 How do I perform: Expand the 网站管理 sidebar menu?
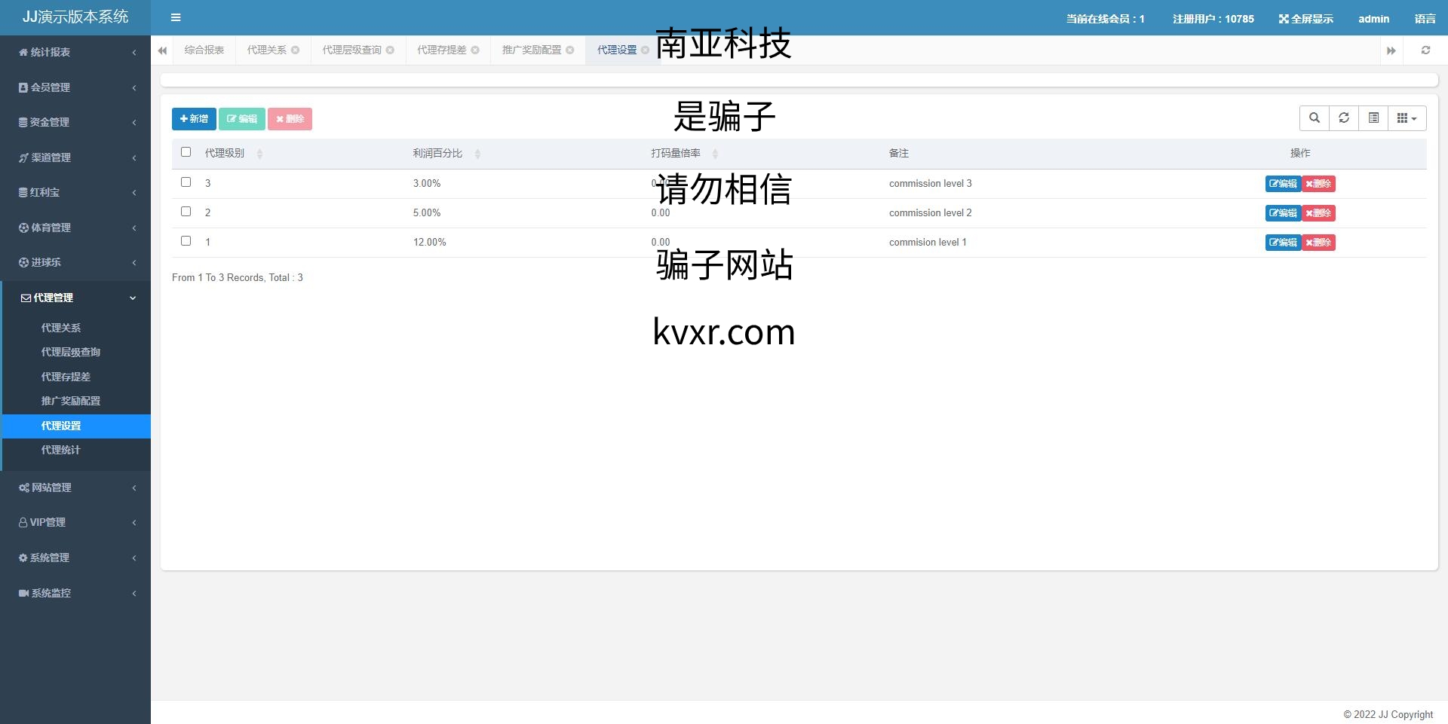[x=75, y=487]
